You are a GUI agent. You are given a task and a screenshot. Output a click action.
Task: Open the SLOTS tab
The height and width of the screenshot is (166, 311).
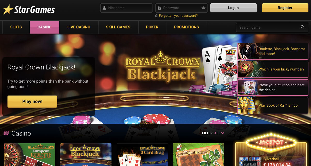pyautogui.click(x=16, y=27)
